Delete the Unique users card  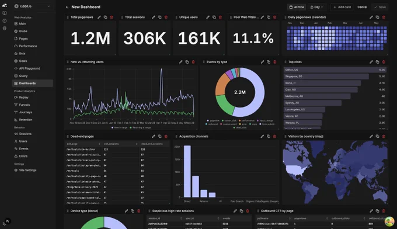coord(220,17)
